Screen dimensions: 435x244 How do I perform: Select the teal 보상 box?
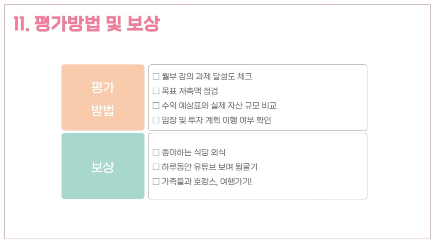click(x=103, y=166)
